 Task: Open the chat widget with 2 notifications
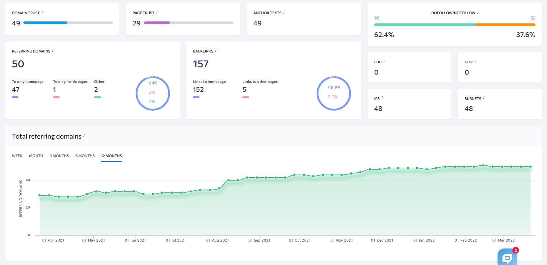[507, 257]
